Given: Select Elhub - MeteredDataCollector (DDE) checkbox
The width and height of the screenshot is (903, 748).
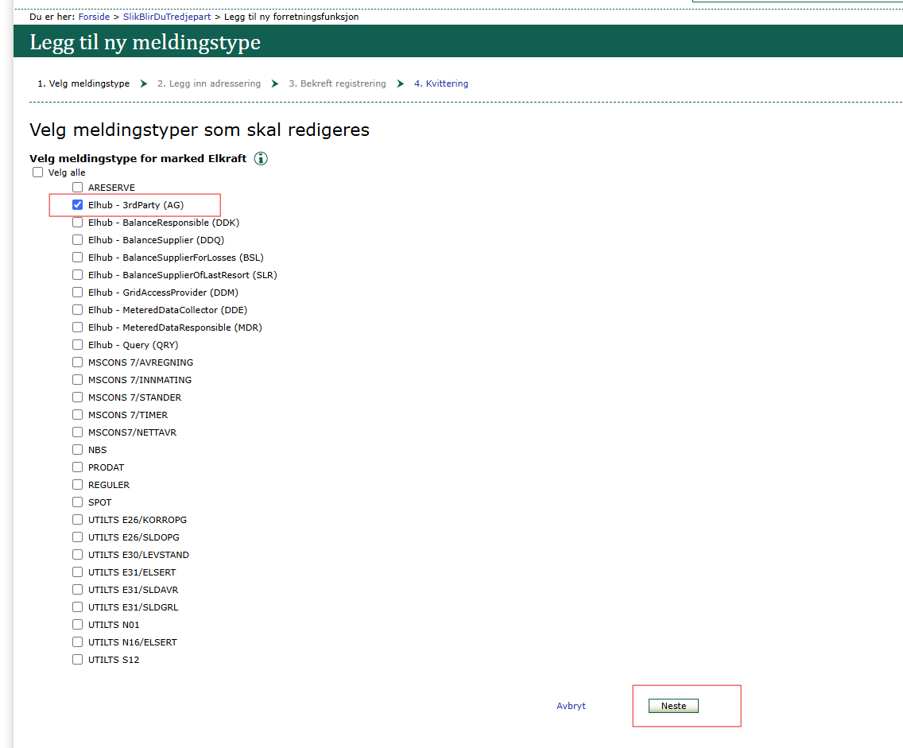Looking at the screenshot, I should 78,310.
